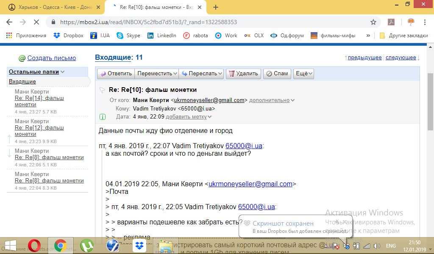Open the Apps (Приложения) bookmark
This screenshot has height=254, width=434.
pos(26,36)
